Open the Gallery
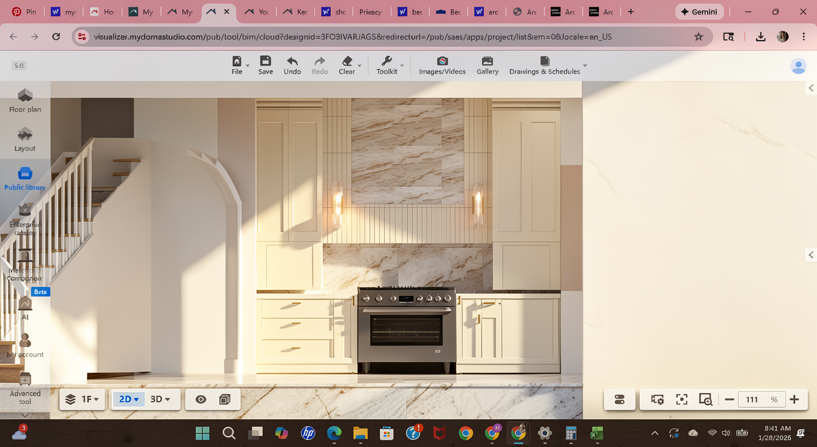The width and height of the screenshot is (817, 447). [x=488, y=65]
